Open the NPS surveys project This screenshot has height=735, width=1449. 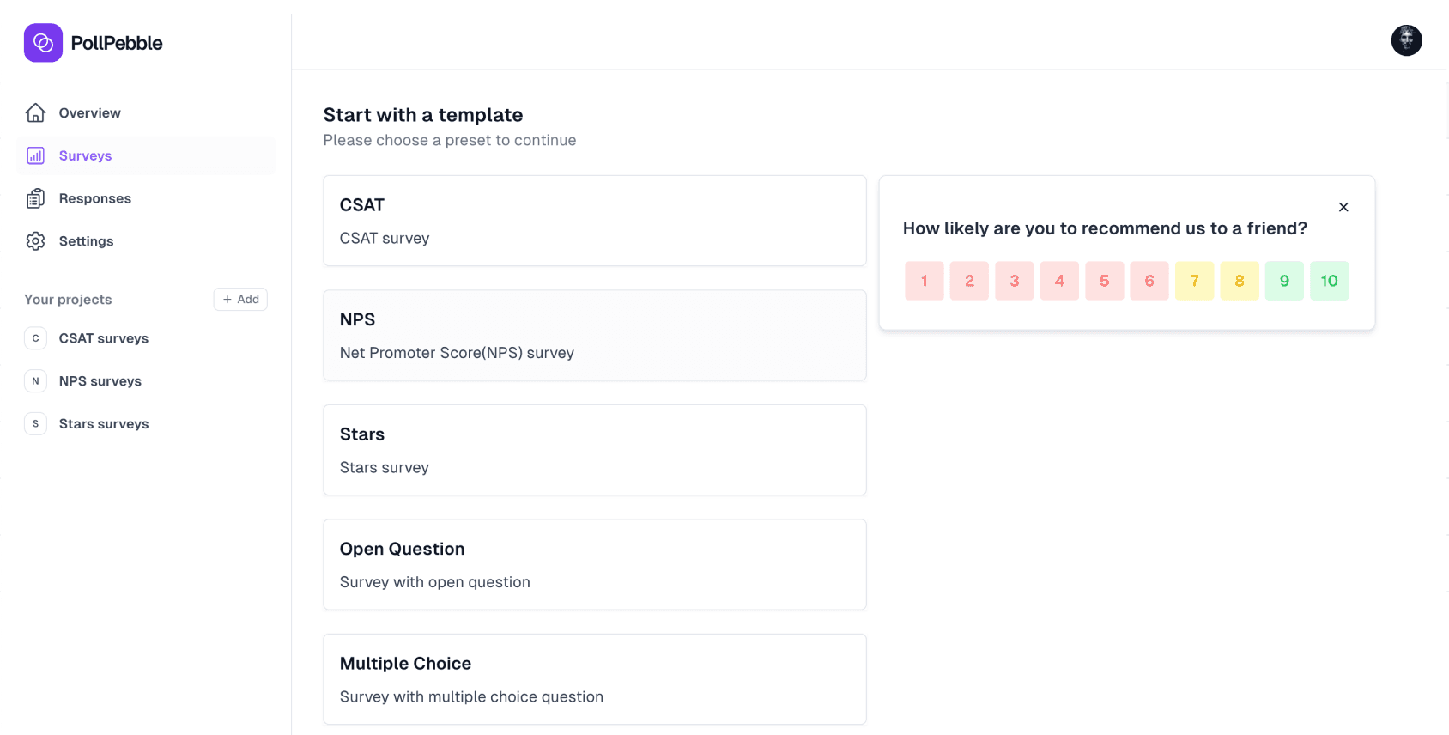coord(100,381)
